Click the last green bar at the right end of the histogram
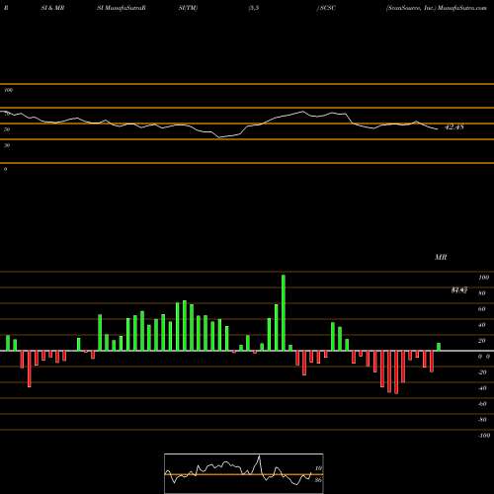 coord(439,347)
